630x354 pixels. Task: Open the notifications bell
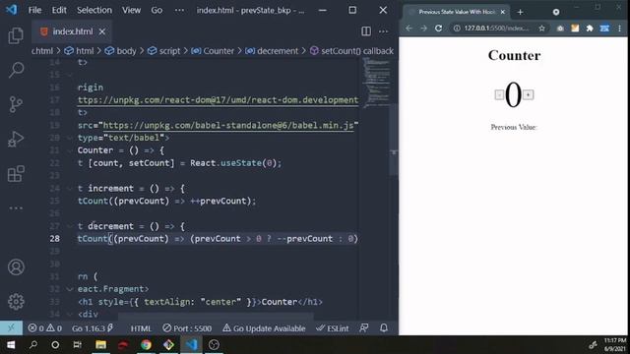[384, 327]
